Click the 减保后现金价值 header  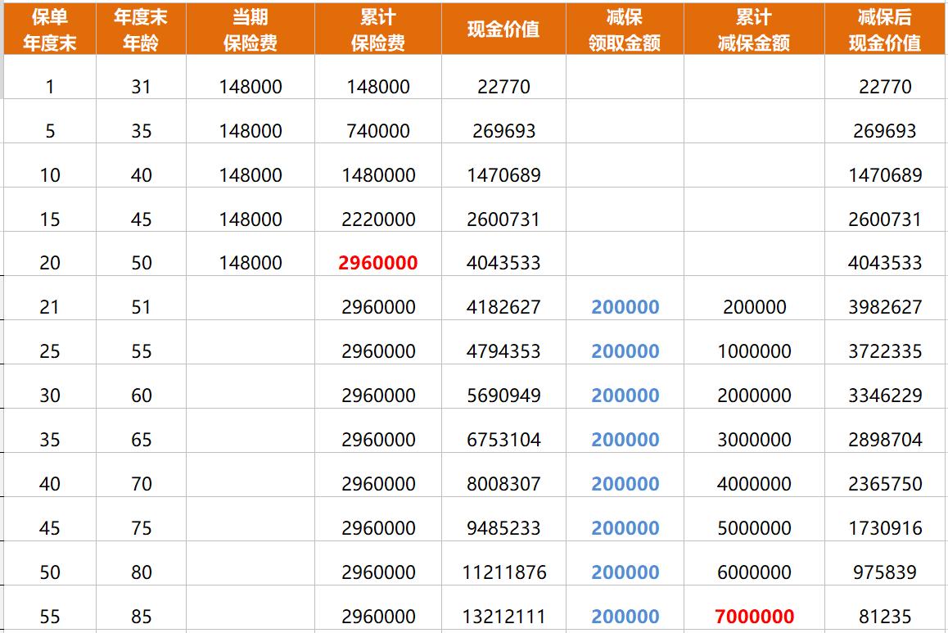pyautogui.click(x=877, y=26)
